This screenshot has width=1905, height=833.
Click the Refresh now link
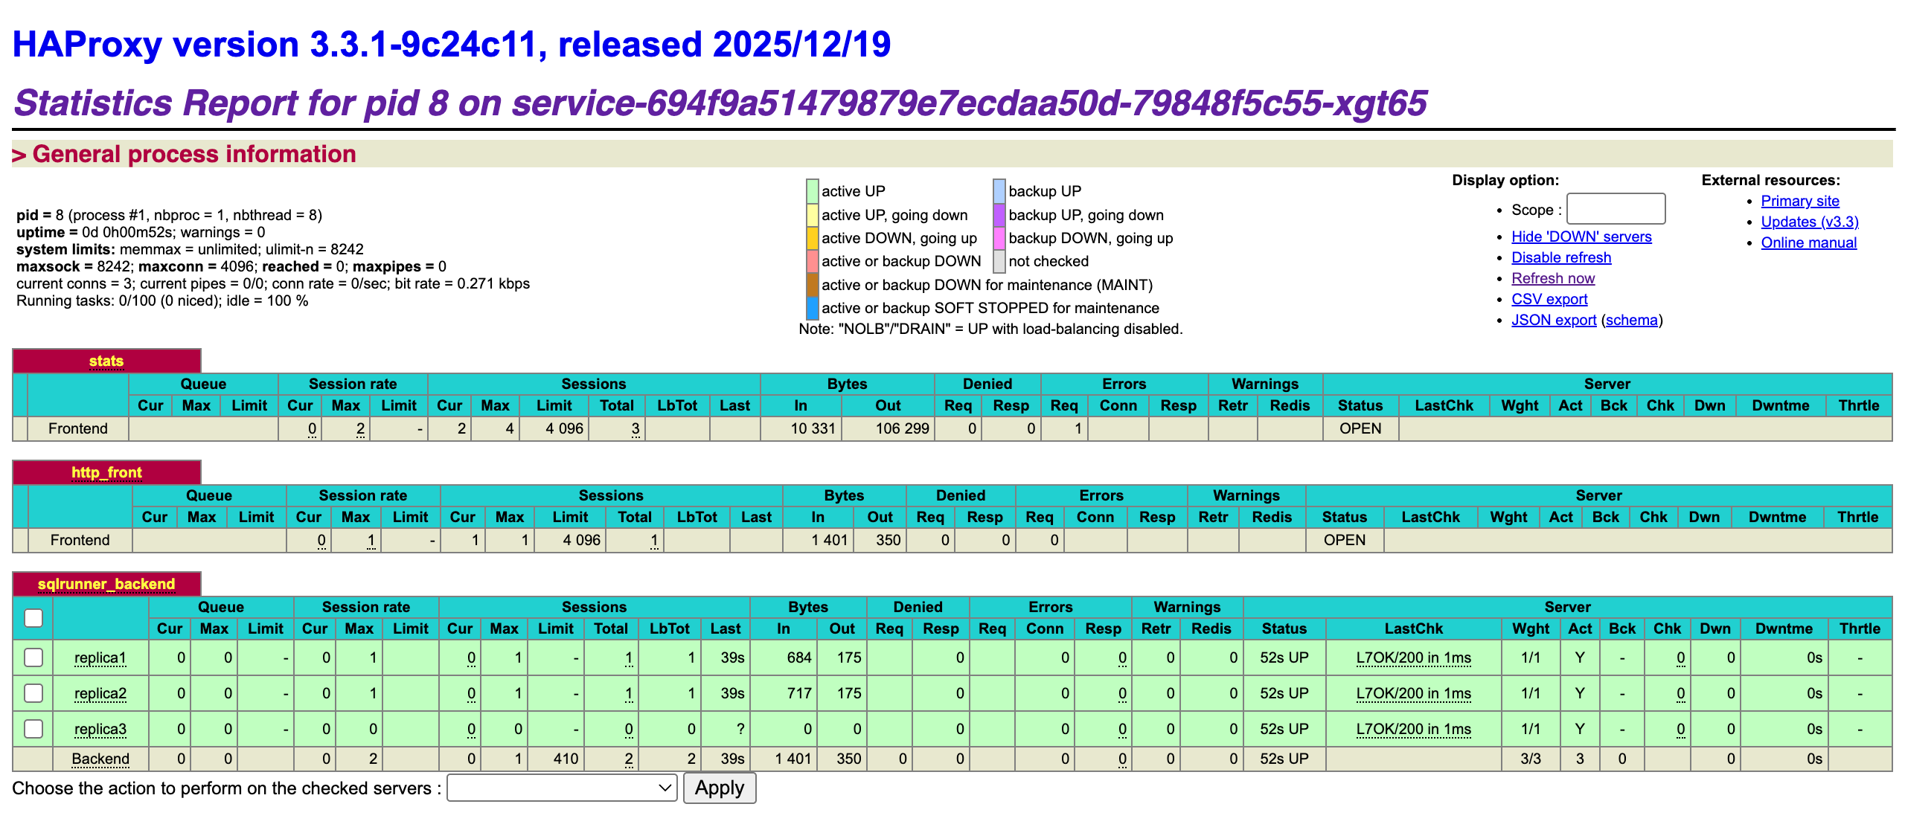coord(1553,278)
